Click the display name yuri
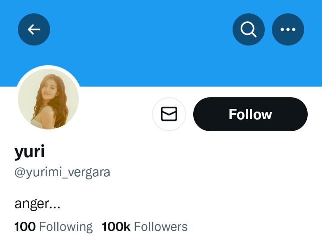This screenshot has height=249, width=322. 30,152
